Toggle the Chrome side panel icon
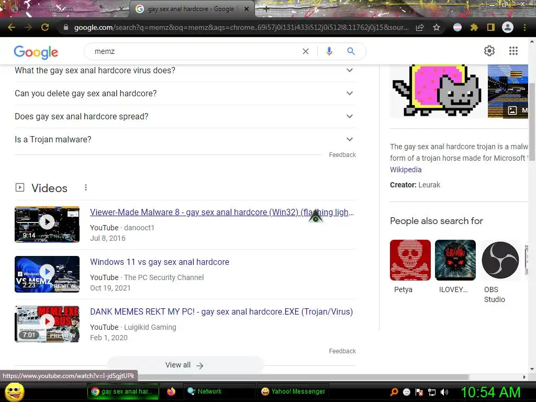The width and height of the screenshot is (536, 402). click(490, 27)
